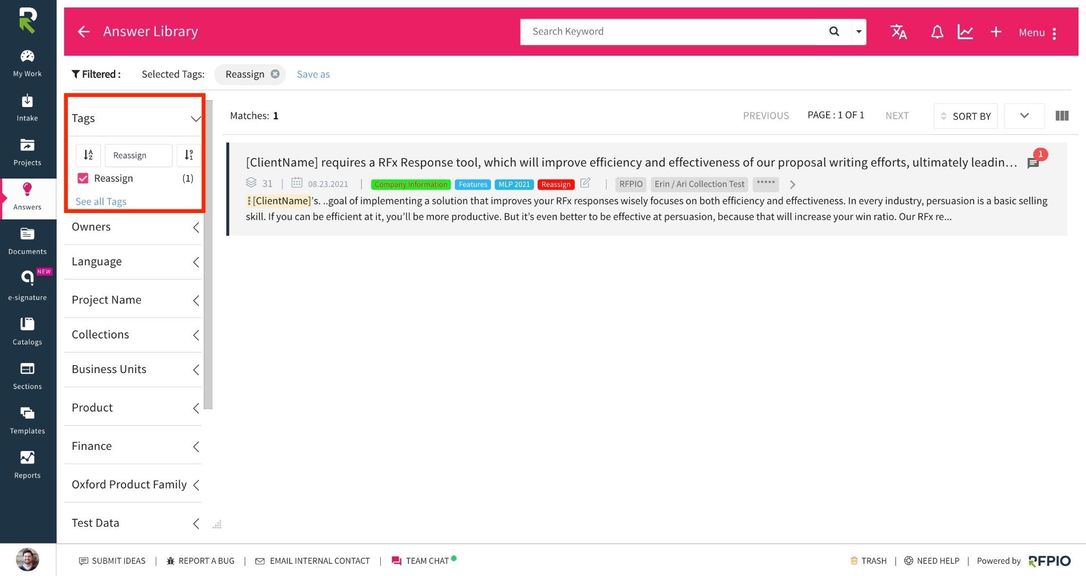Open the user profile avatar
This screenshot has width=1086, height=576.
point(27,559)
